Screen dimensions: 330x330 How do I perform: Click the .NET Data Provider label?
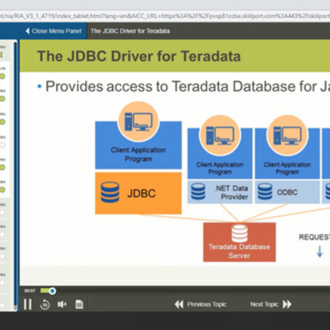point(231,192)
